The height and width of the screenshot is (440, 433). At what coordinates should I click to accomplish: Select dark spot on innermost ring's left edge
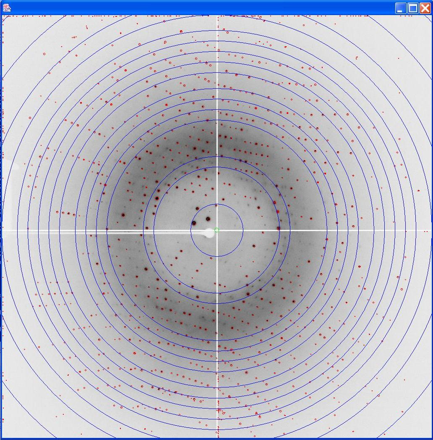point(194,223)
